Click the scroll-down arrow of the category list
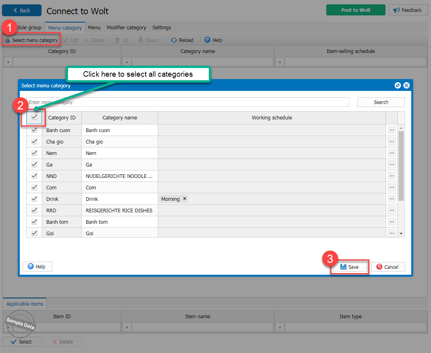Screen dimensions: 431x353 click(x=401, y=234)
